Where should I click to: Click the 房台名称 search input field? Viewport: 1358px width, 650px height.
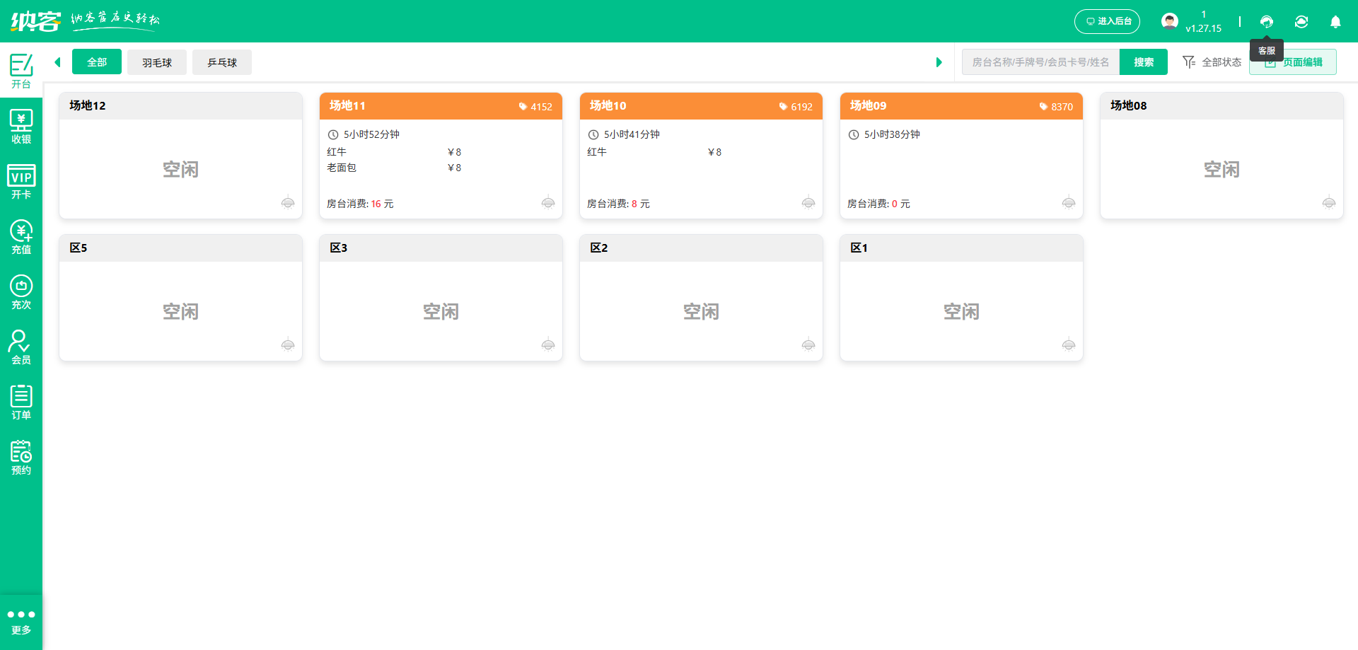tap(1040, 62)
